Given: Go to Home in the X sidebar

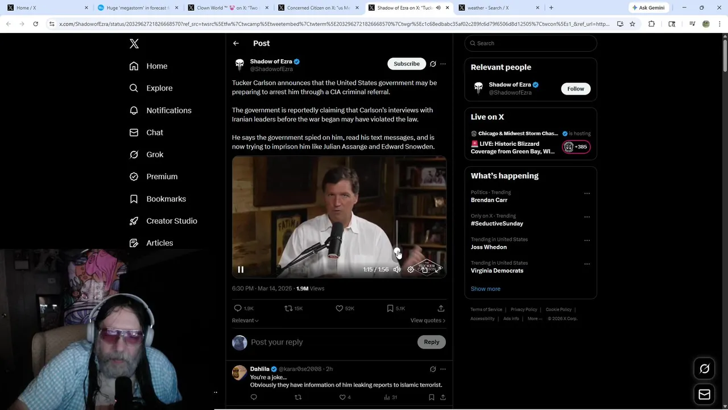Looking at the screenshot, I should 148,66.
